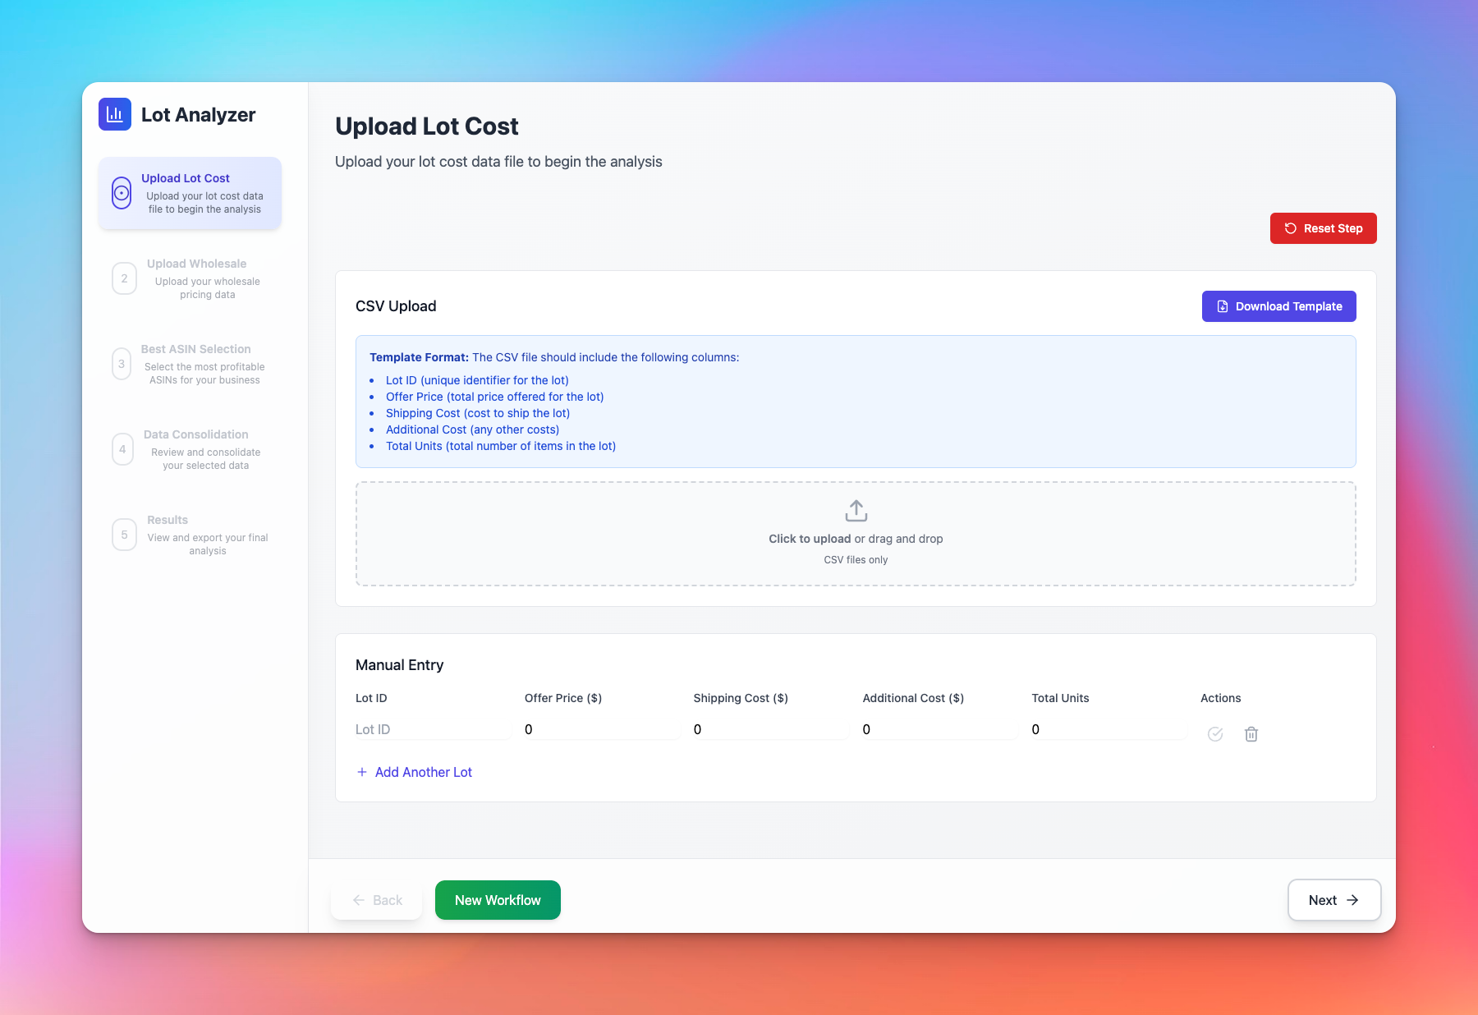Viewport: 1478px width, 1015px height.
Task: Click the 'Total Units' column header
Action: pyautogui.click(x=1060, y=698)
